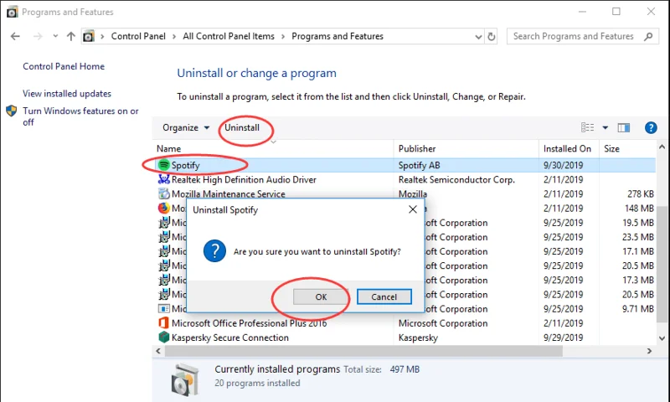This screenshot has width=670, height=402.
Task: Select the Realtek High Definition Audio Driver icon
Action: [163, 179]
